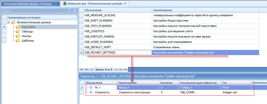Click the info icon beside М, т parameter

[91, 88]
